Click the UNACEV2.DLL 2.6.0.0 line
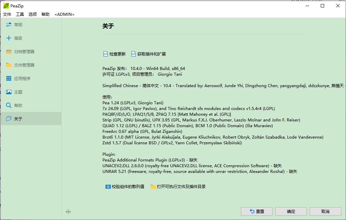The height and width of the screenshot is (220, 346). click(192, 166)
